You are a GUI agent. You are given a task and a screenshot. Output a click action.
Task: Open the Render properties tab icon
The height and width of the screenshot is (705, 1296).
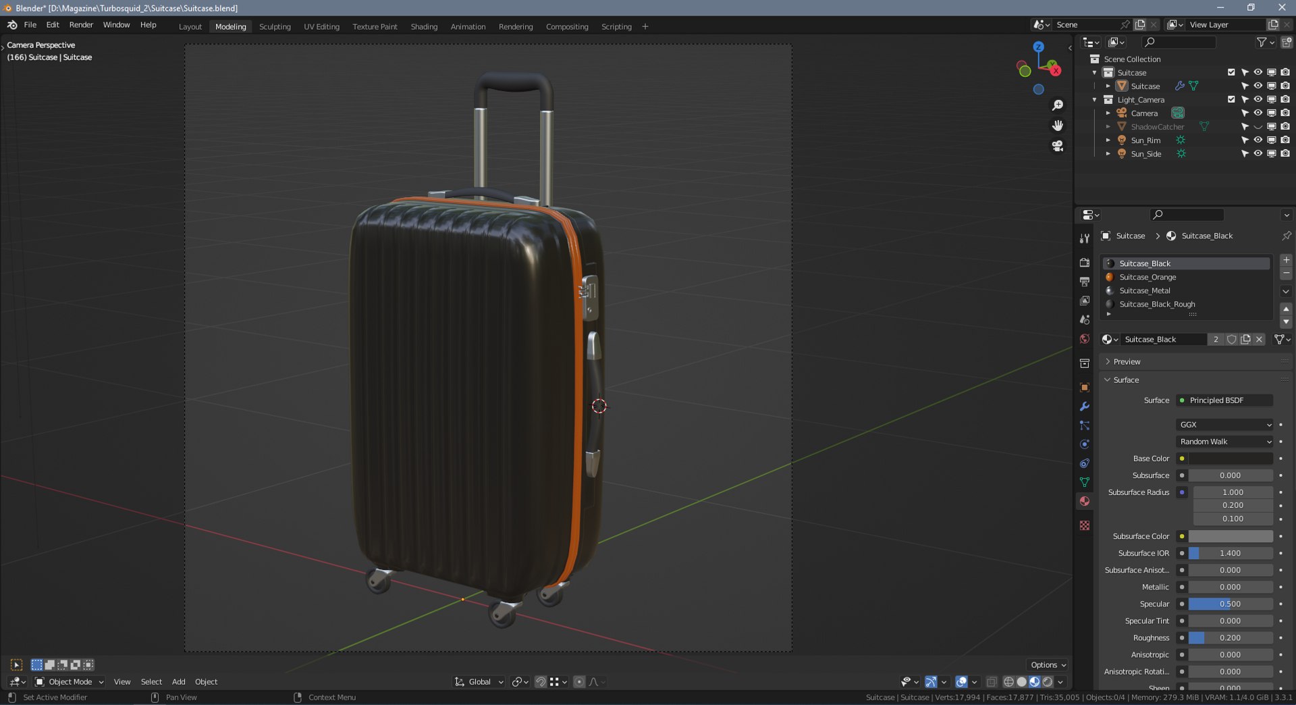[x=1084, y=263]
